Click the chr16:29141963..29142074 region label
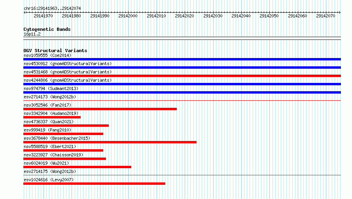 [x=52, y=8]
